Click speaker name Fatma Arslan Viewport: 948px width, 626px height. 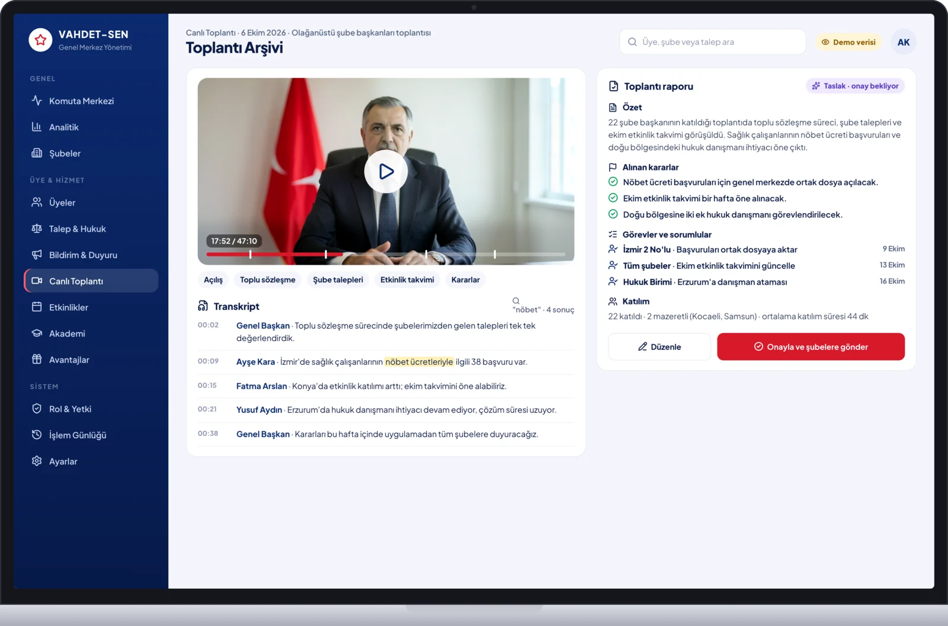(x=261, y=386)
